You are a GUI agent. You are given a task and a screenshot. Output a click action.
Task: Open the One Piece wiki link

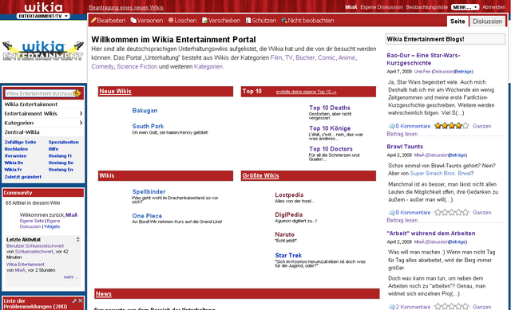(x=147, y=216)
